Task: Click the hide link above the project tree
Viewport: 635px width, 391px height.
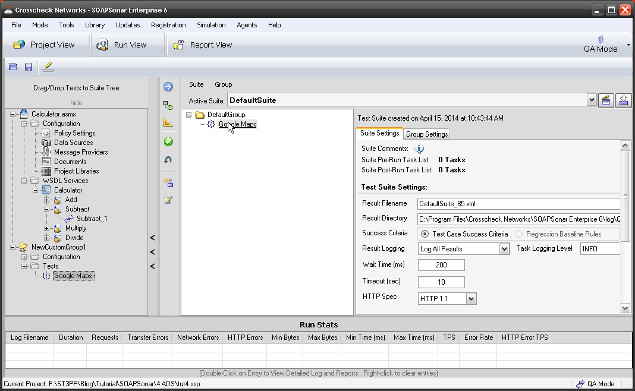Action: 76,103
